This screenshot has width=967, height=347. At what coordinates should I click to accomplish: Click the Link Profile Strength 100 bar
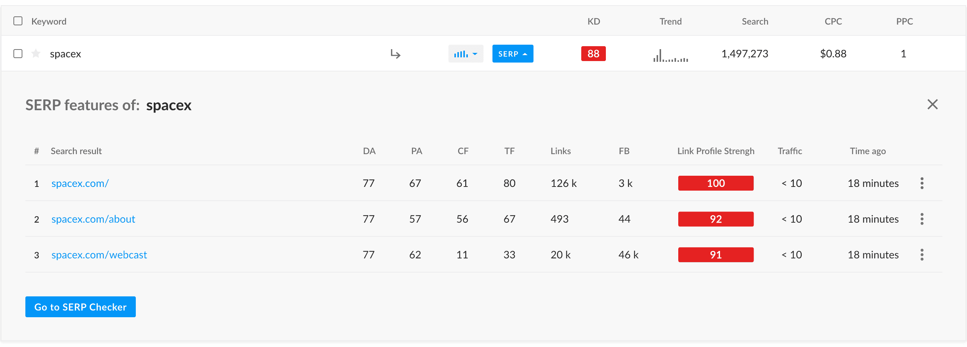pos(716,183)
